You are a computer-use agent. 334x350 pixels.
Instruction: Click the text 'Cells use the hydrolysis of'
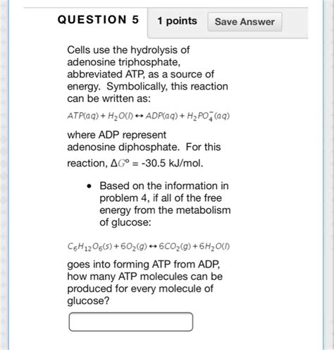[x=128, y=50]
